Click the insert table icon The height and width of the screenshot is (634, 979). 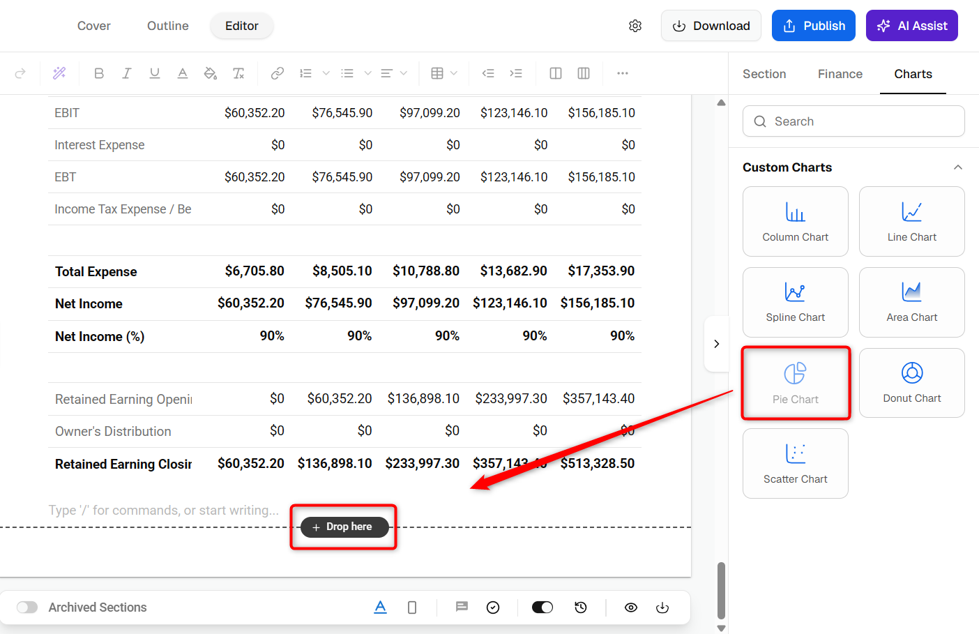[x=437, y=73]
